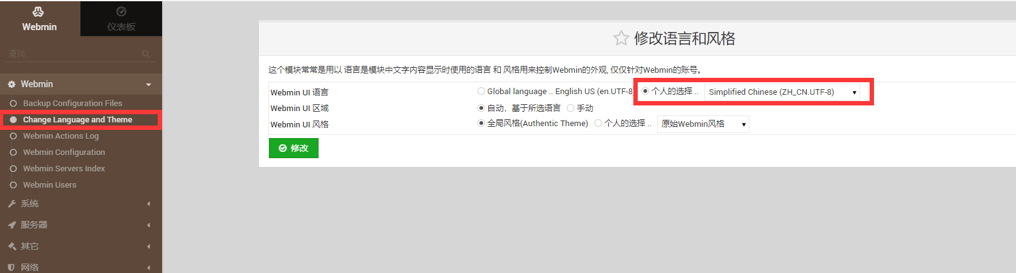Click the 修改语言和风格 page title
The width and height of the screenshot is (1016, 273).
pyautogui.click(x=684, y=38)
